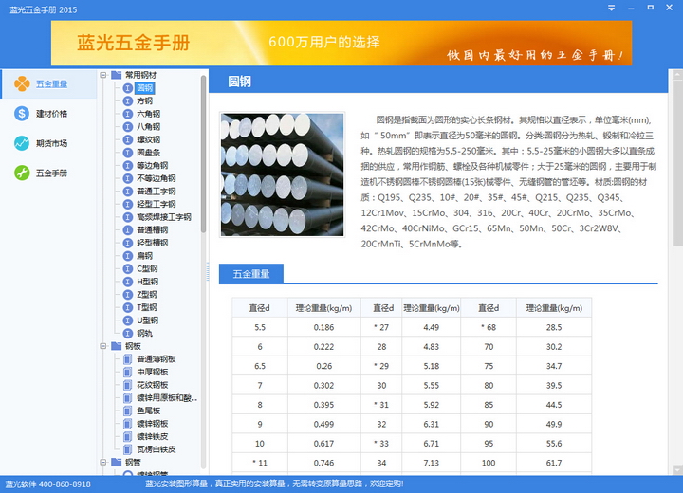Click the icon beside 圆盘条
The width and height of the screenshot is (683, 493).
pyautogui.click(x=128, y=153)
